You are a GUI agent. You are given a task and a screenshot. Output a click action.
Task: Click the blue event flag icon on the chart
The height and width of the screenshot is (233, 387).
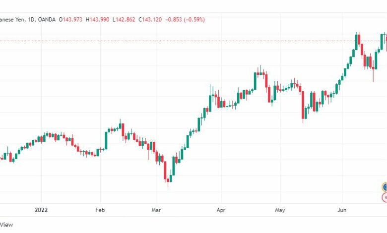[385, 187]
